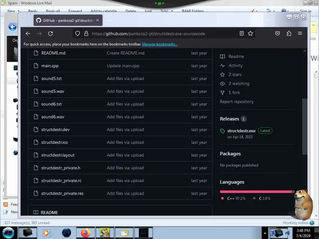Screen dimensions: 319x239
Task: Click the GitHub page vertical scrollbar
Action: click(x=305, y=126)
